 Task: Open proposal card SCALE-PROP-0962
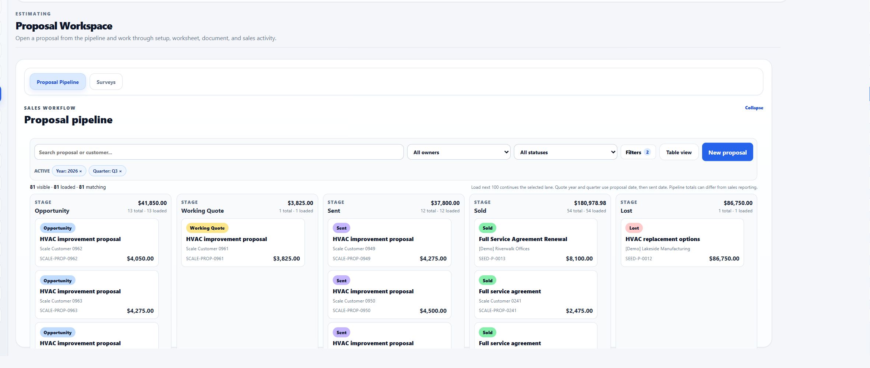pos(97,243)
